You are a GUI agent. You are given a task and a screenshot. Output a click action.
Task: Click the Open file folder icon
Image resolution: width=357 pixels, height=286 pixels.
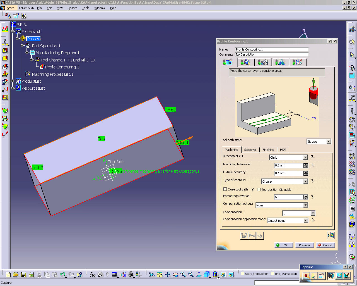[16, 275]
